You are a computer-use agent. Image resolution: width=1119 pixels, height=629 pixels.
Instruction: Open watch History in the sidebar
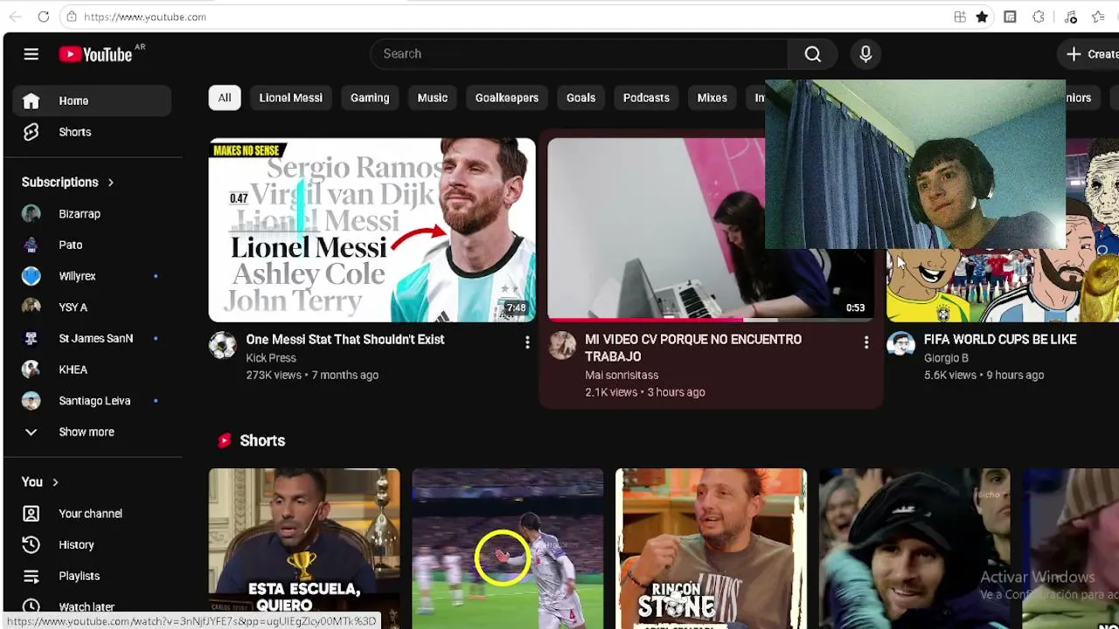[92, 545]
